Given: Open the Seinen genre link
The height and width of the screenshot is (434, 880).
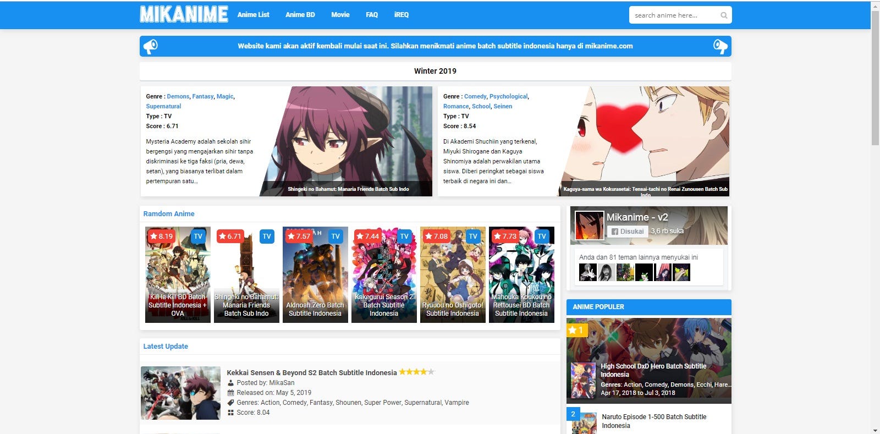Looking at the screenshot, I should click(x=503, y=106).
